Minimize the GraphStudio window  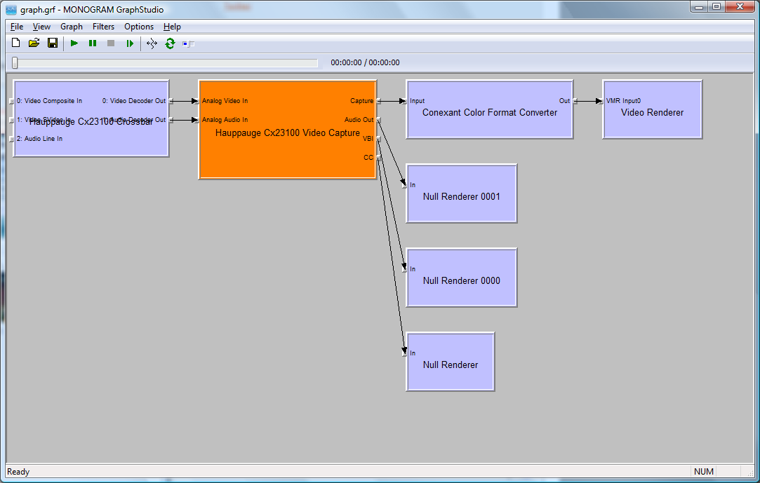pyautogui.click(x=699, y=7)
